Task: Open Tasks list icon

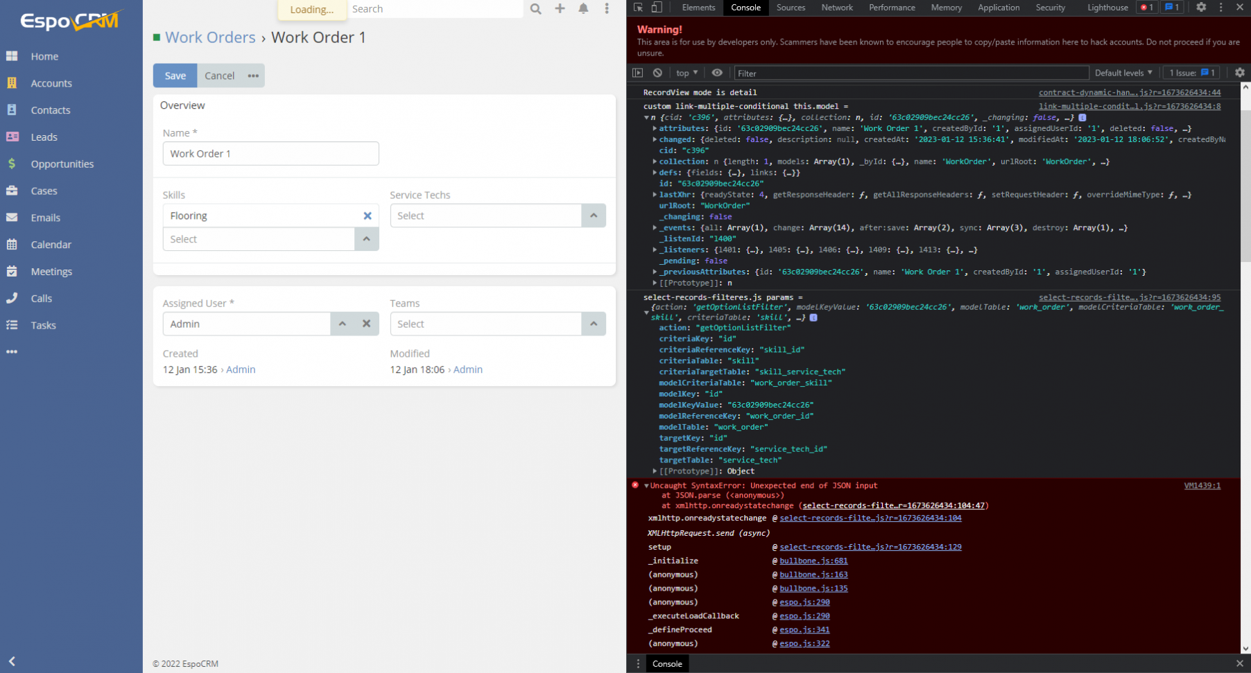Action: click(x=12, y=325)
